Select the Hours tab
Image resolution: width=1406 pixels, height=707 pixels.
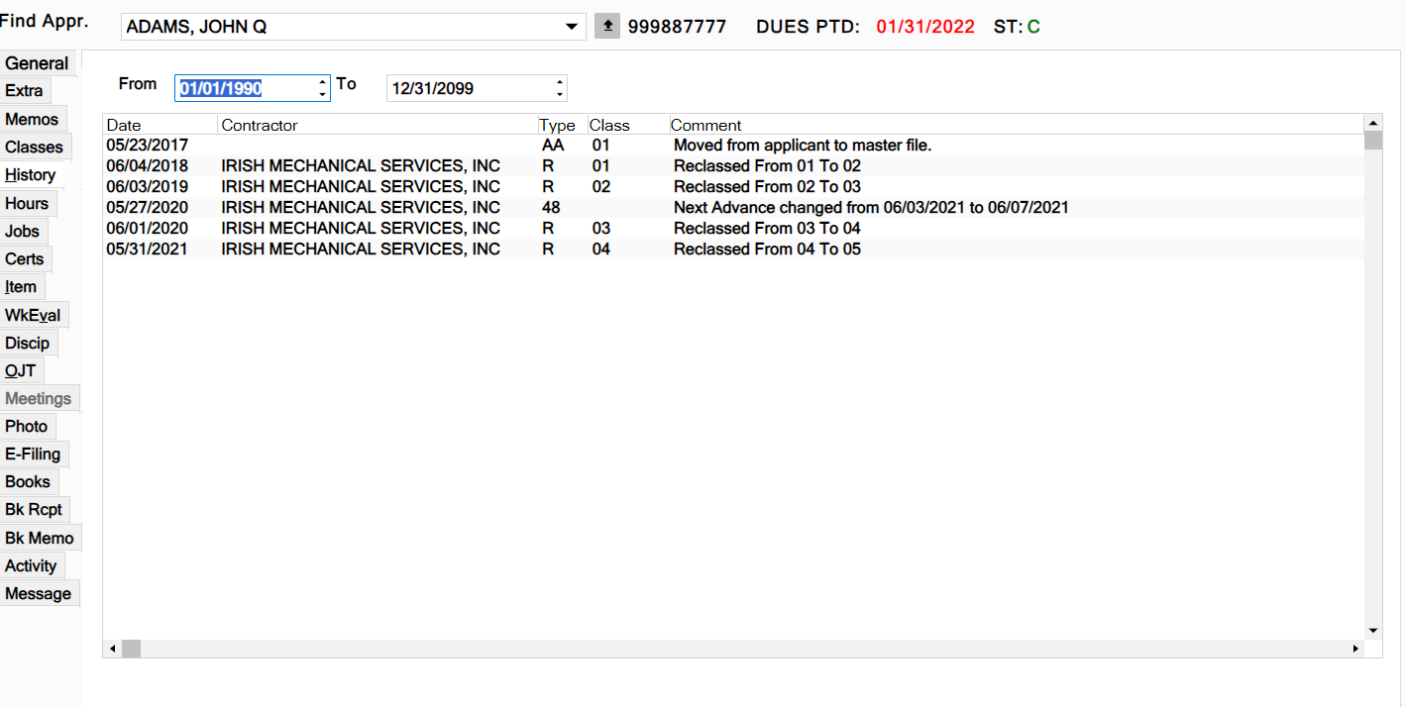coord(27,204)
